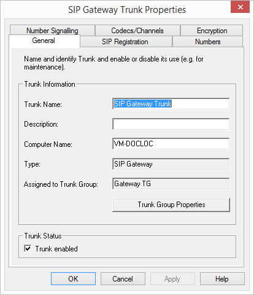Click the Apply button

pos(172,279)
